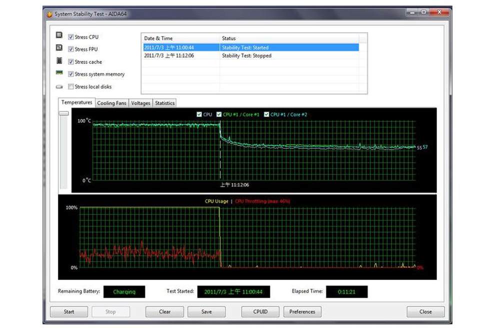
Task: Click the Status column header
Action: (x=289, y=38)
